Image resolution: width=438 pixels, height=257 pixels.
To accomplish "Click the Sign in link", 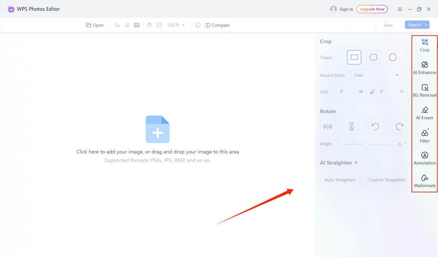I will (x=346, y=9).
